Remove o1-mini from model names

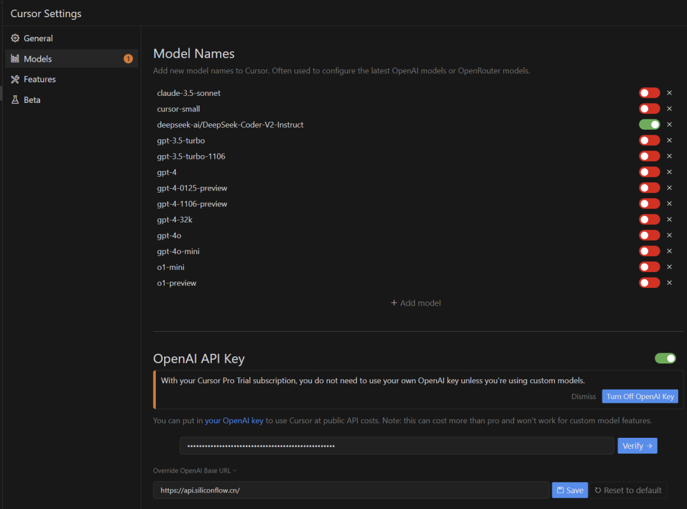669,267
